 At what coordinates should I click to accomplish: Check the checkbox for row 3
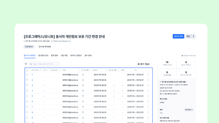[27, 85]
